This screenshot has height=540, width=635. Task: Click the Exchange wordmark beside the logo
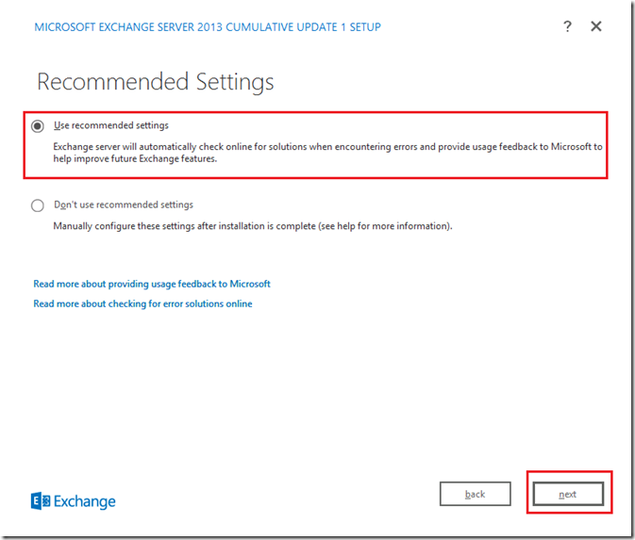(x=87, y=501)
